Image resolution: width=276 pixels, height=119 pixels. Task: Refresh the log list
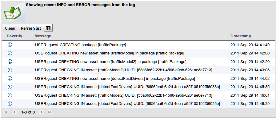pyautogui.click(x=31, y=28)
